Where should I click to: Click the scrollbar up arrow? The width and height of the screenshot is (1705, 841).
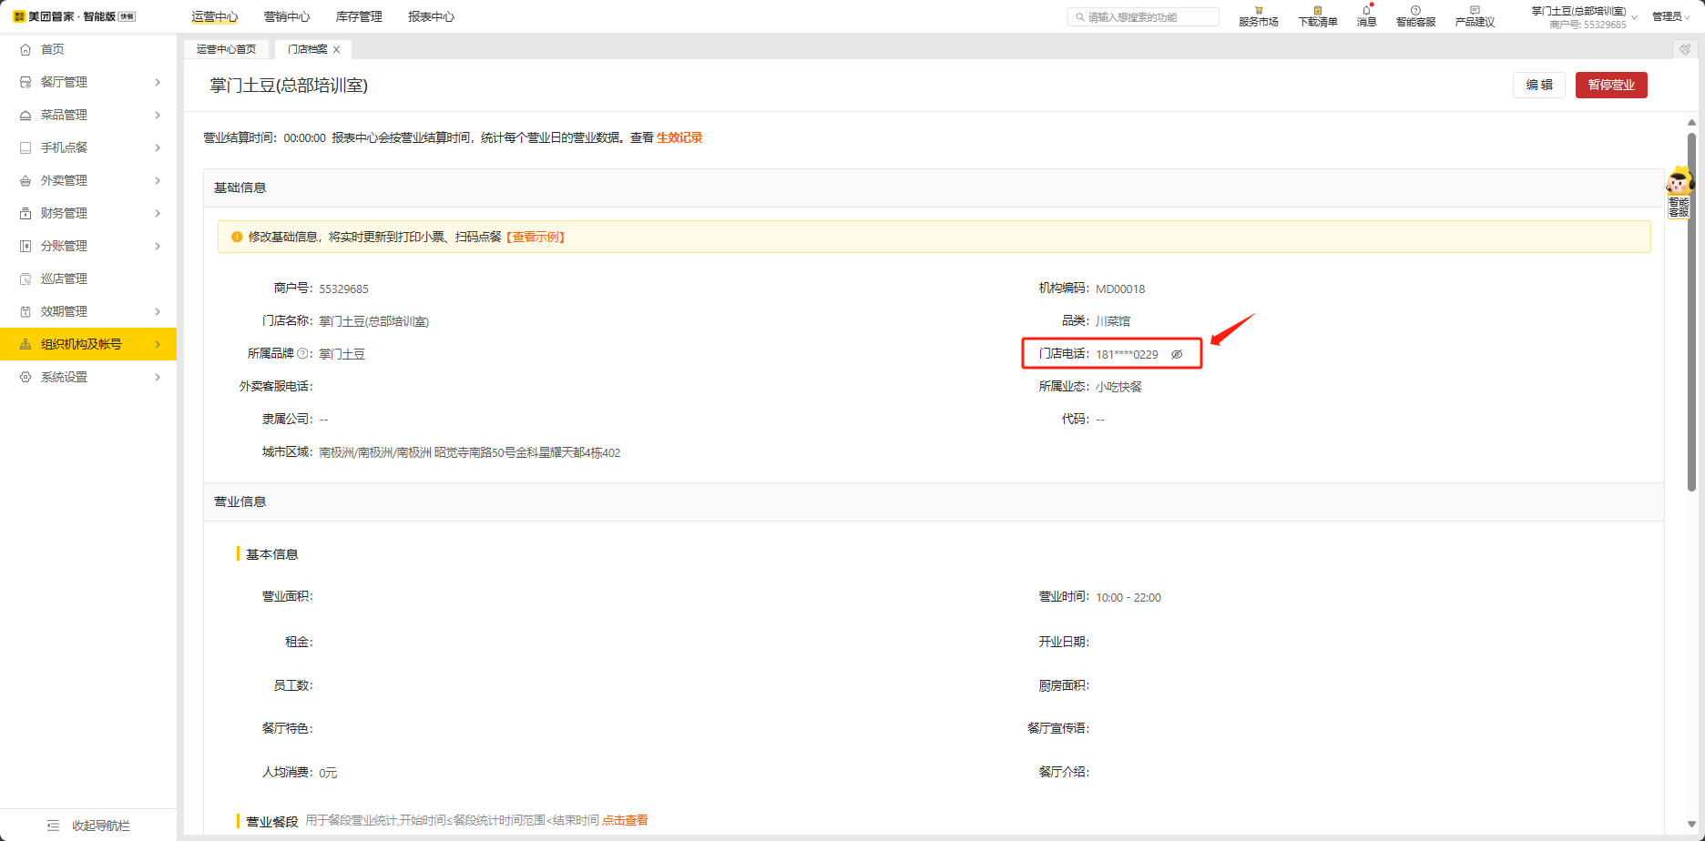point(1691,122)
